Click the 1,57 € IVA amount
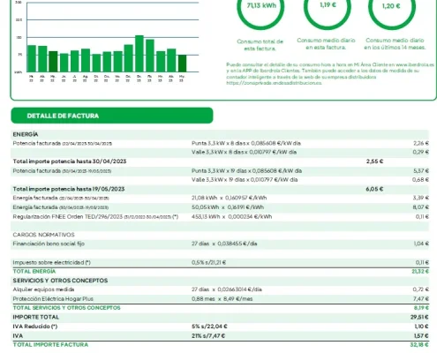Viewport: 437px width, 353px height. coord(421,336)
